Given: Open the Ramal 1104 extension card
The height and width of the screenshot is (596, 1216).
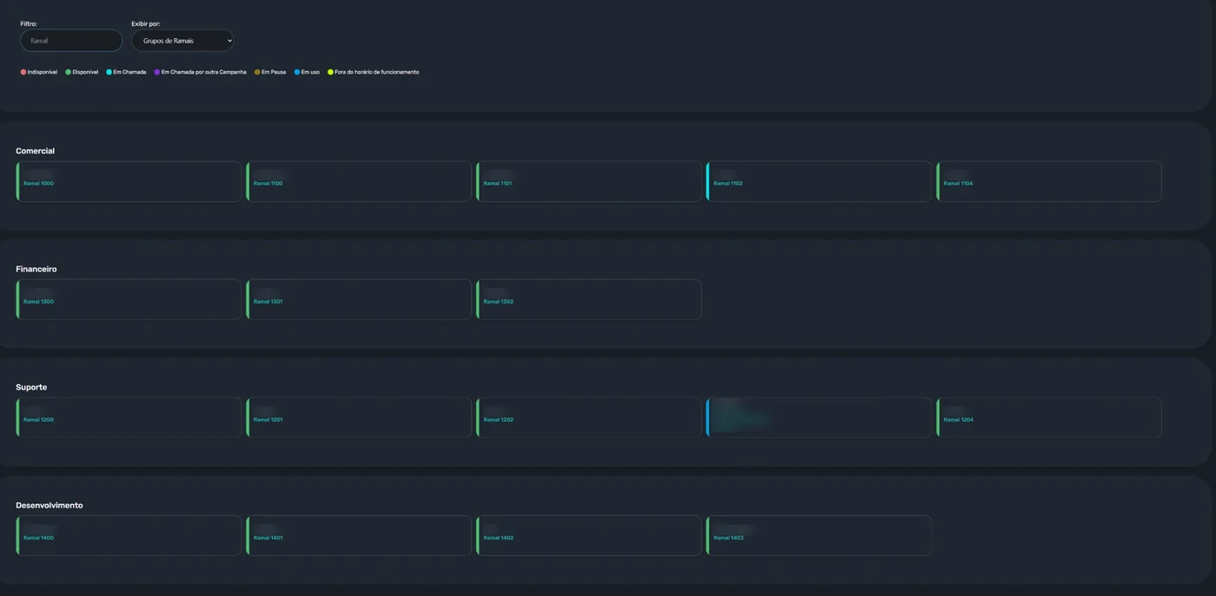Looking at the screenshot, I should point(1049,181).
